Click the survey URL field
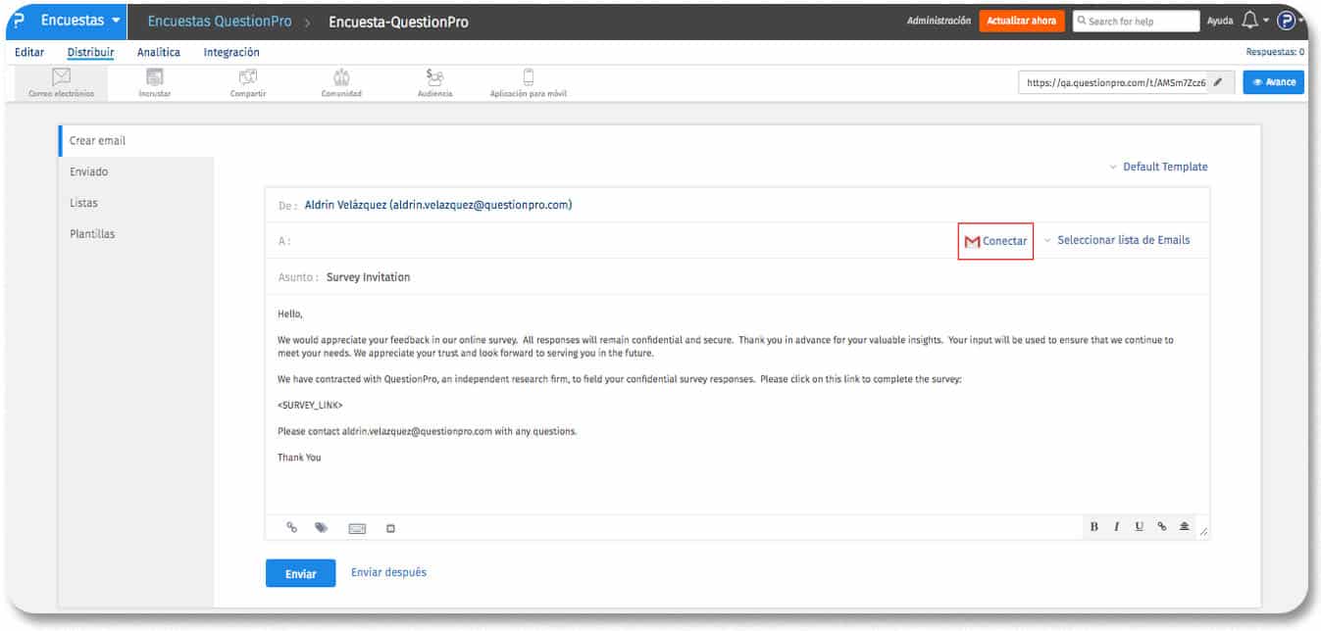Viewport: 1321px width, 631px height. [x=1116, y=83]
